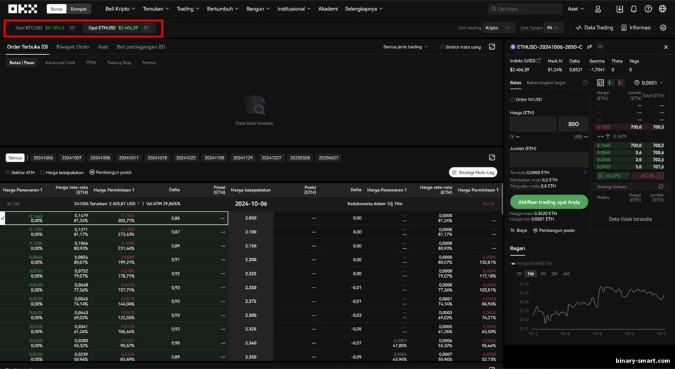Screen dimensions: 675x369
Task: Select the 1M chart range
Action: [542, 273]
